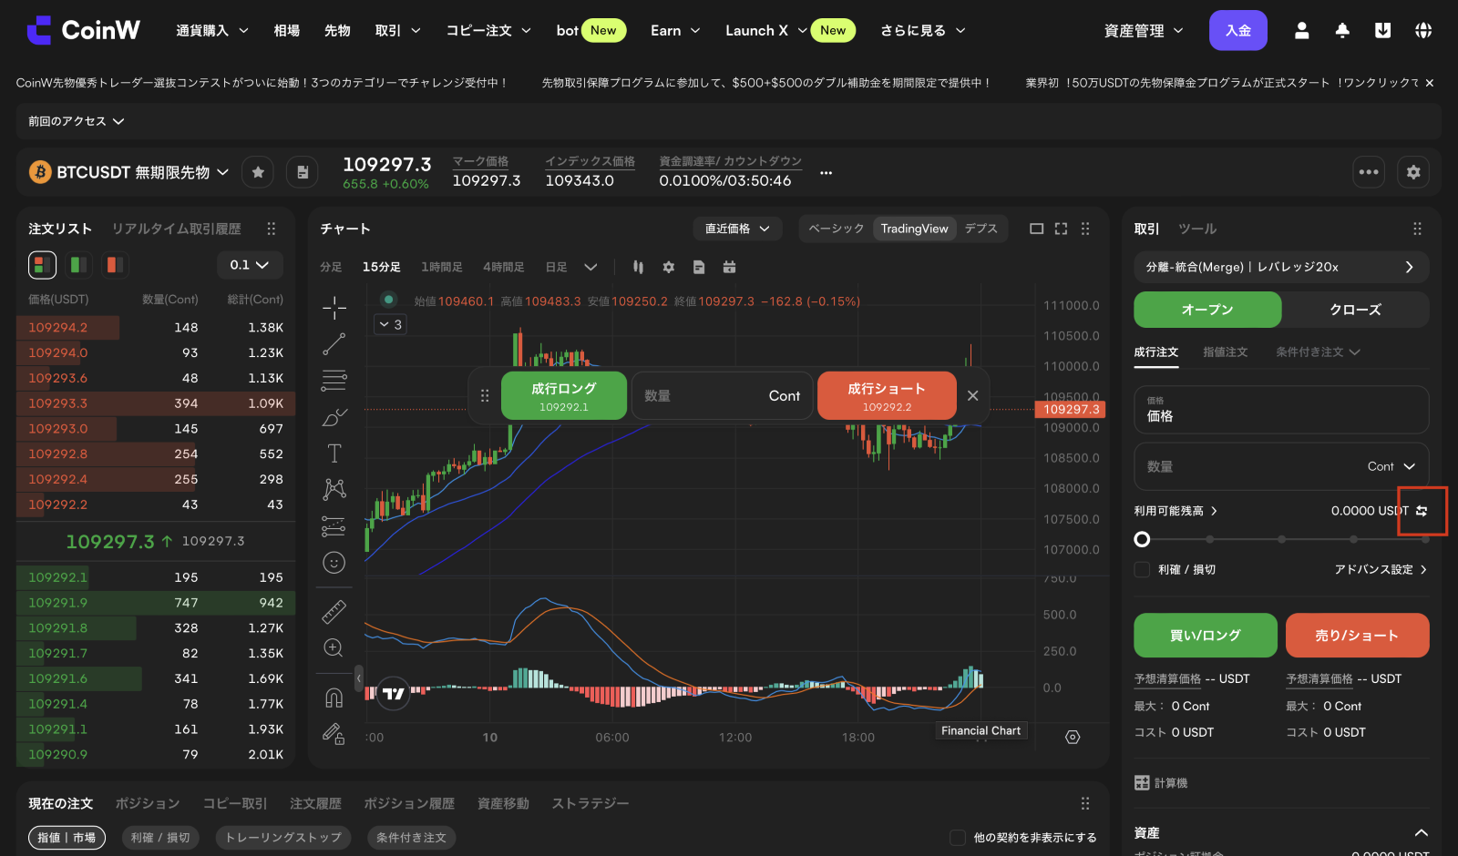Click the position size slider handle

(1142, 539)
